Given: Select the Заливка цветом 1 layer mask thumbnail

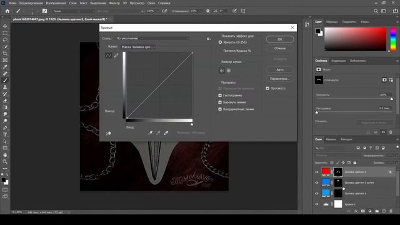Looking at the screenshot, I should click(x=338, y=193).
